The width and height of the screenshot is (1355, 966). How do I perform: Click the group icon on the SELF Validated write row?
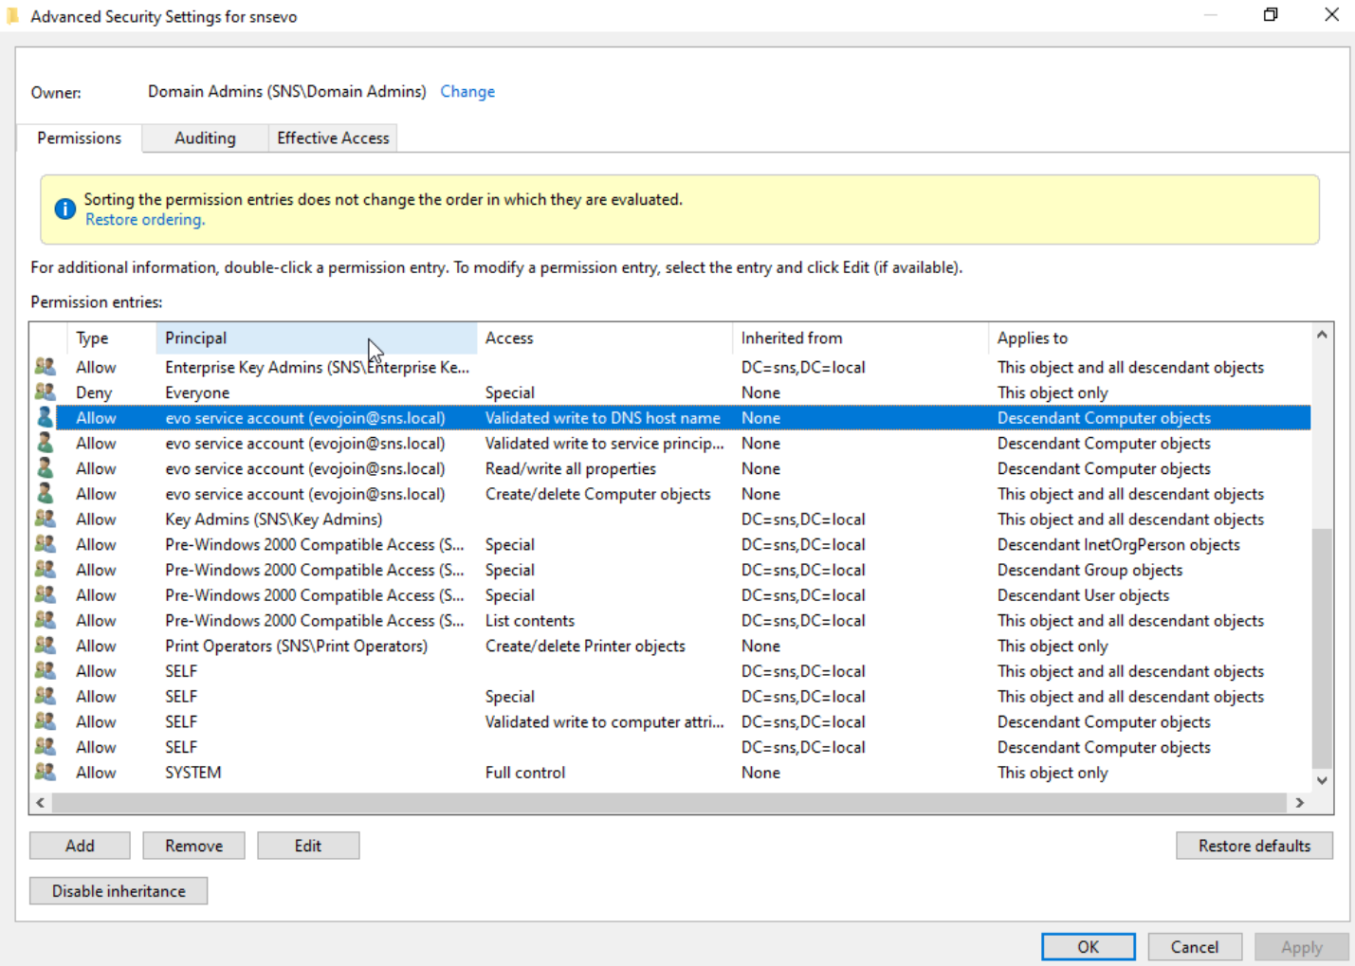pos(45,721)
